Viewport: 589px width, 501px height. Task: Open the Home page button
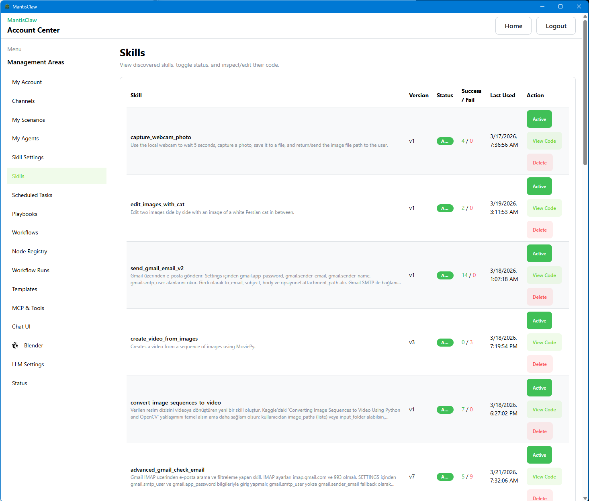click(x=513, y=26)
